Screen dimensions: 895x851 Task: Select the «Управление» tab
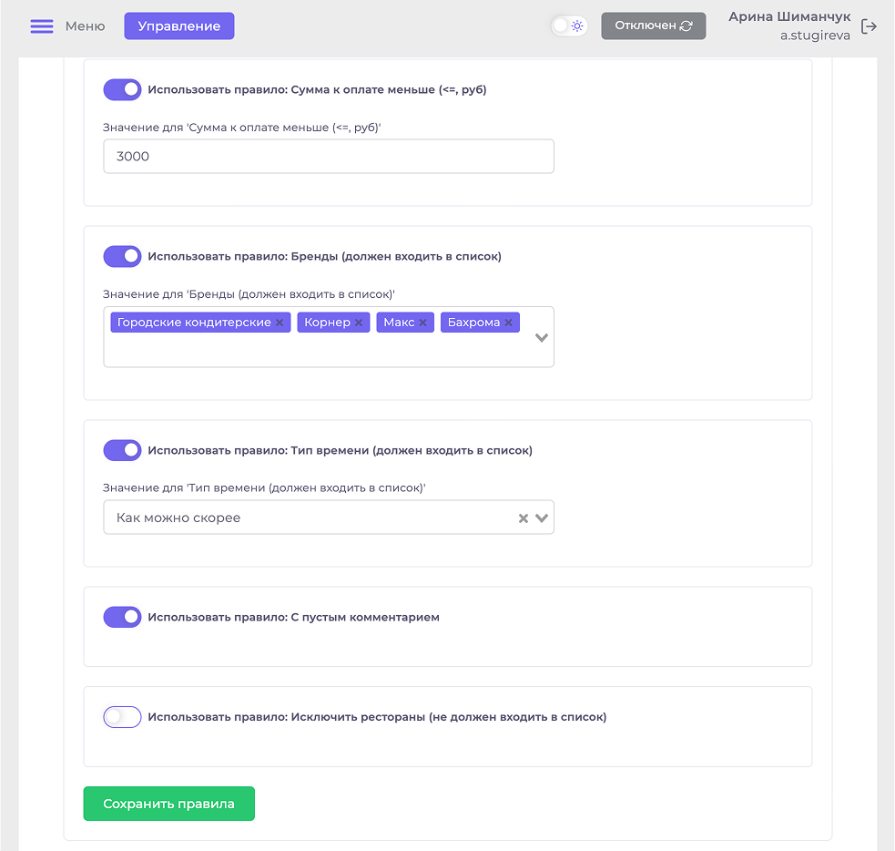[178, 26]
